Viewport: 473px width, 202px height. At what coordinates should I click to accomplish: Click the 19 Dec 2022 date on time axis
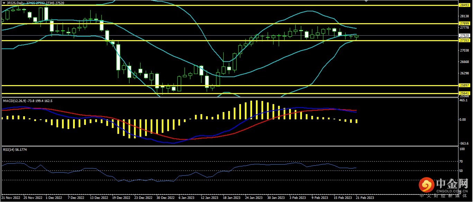pos(121,198)
